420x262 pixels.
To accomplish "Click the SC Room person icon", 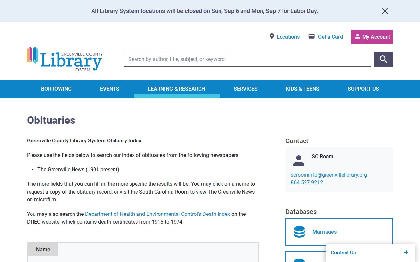I will pos(299,160).
